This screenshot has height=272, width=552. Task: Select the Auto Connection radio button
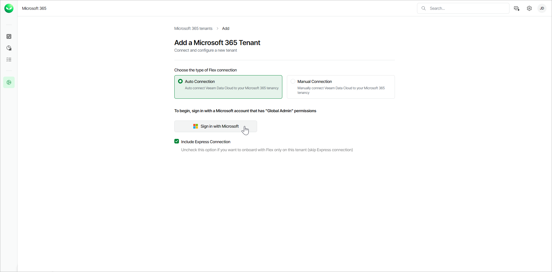click(180, 81)
